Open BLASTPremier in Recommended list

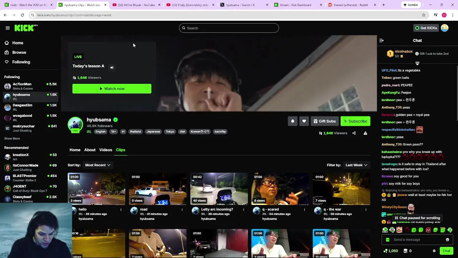click(30, 178)
